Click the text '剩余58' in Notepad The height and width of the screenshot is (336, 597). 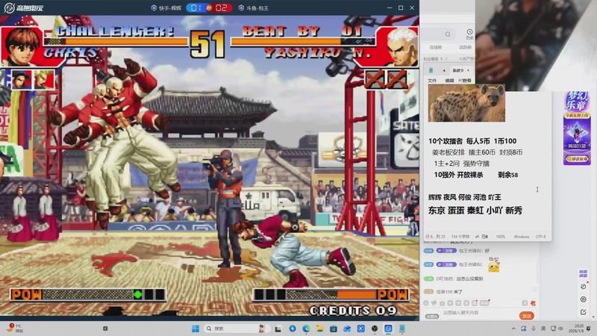coord(508,175)
